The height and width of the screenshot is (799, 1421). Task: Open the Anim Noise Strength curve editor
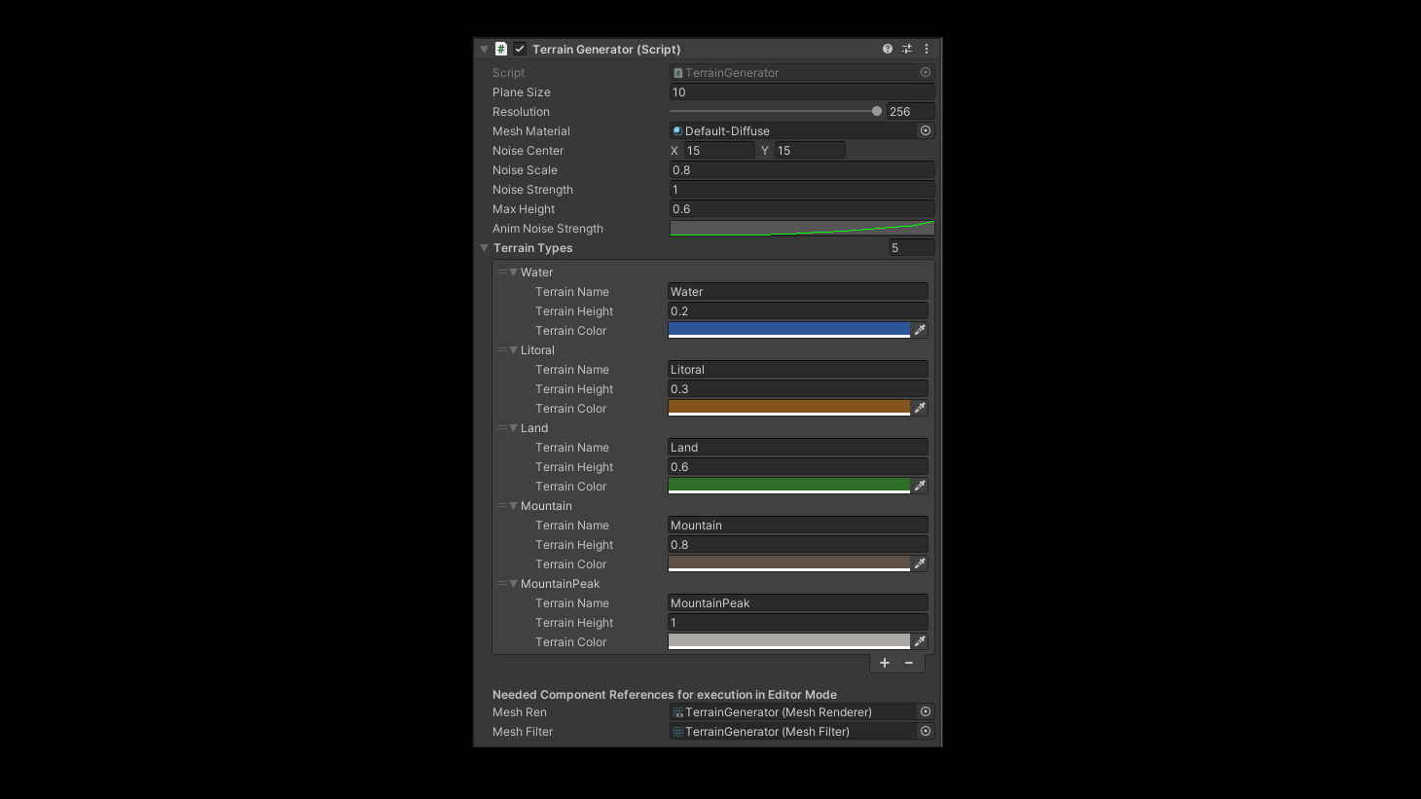pos(801,228)
